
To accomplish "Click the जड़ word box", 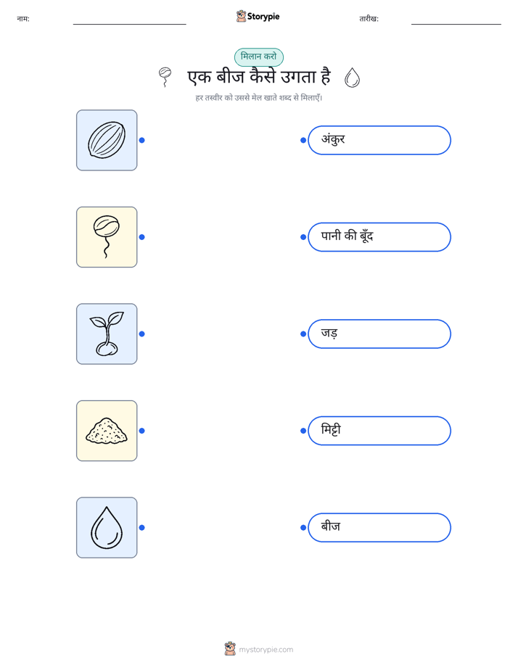I will pyautogui.click(x=379, y=334).
